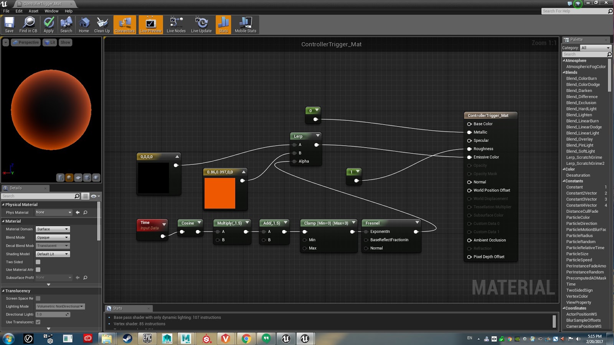614x345 pixels.
Task: Click the Lit viewport button
Action: pyautogui.click(x=49, y=42)
